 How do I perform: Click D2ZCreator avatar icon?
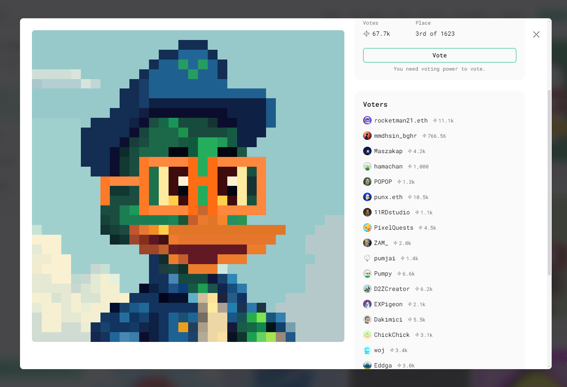pyautogui.click(x=367, y=289)
